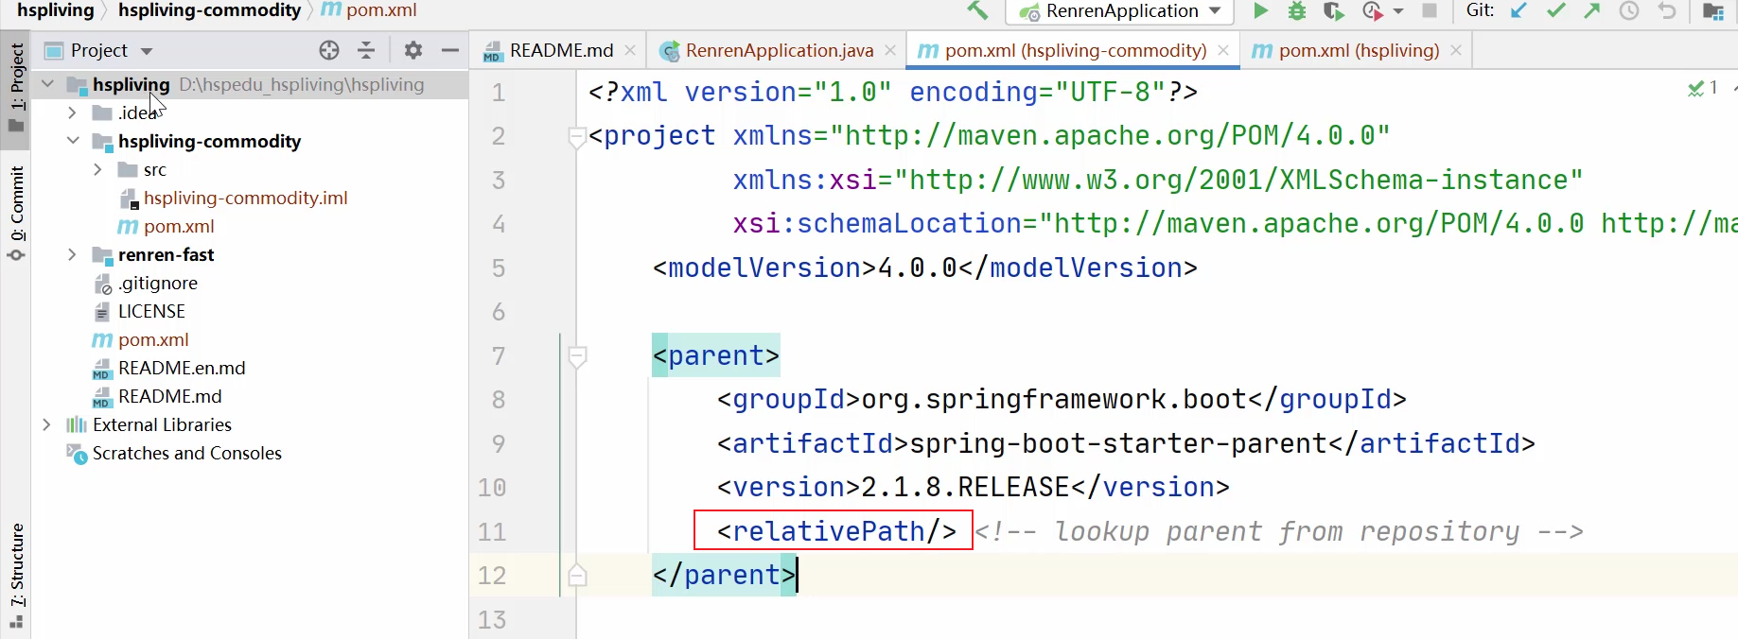Open the dropdown arrow beside the profiler icon
This screenshot has height=639, width=1738.
[x=1398, y=12]
